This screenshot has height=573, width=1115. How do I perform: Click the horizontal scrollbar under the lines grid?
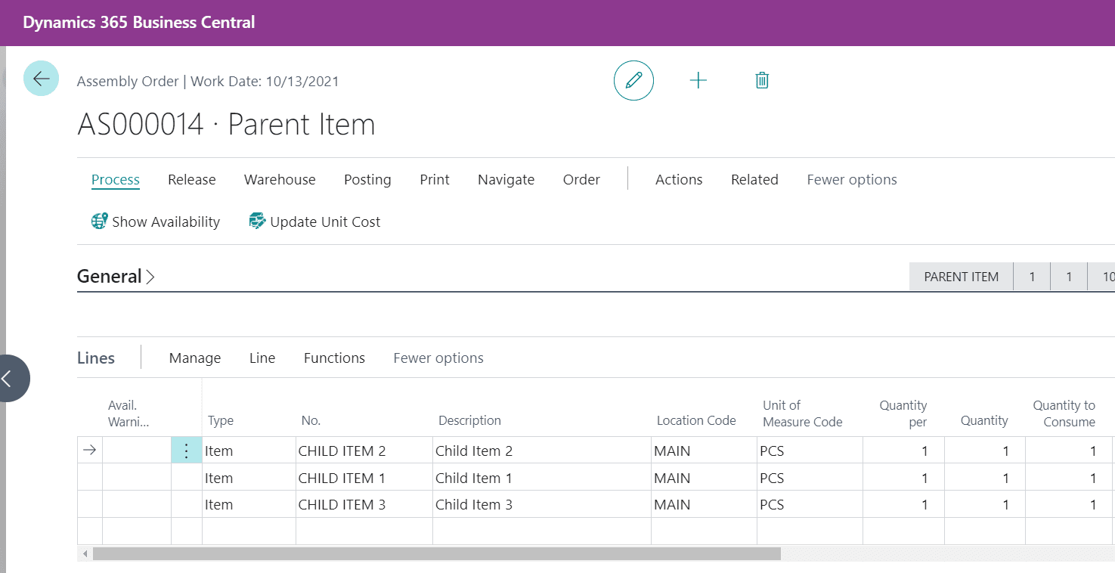coord(436,554)
